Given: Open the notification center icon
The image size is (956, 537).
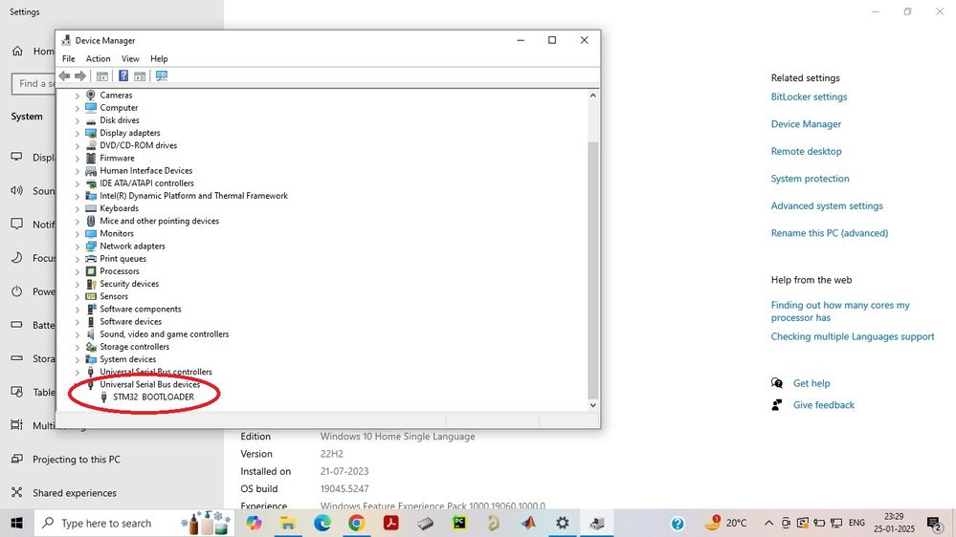Looking at the screenshot, I should click(x=935, y=523).
